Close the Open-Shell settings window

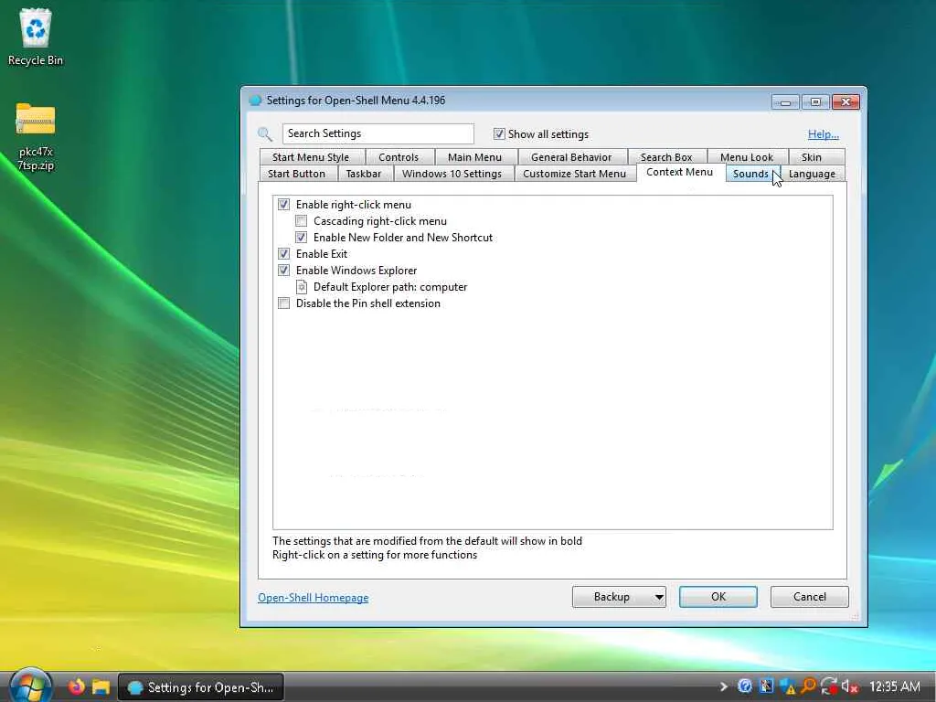coord(846,102)
